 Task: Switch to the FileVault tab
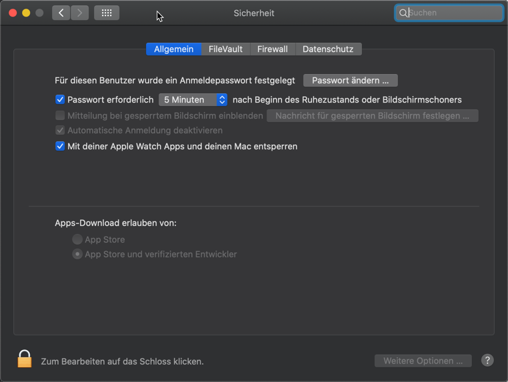click(225, 49)
